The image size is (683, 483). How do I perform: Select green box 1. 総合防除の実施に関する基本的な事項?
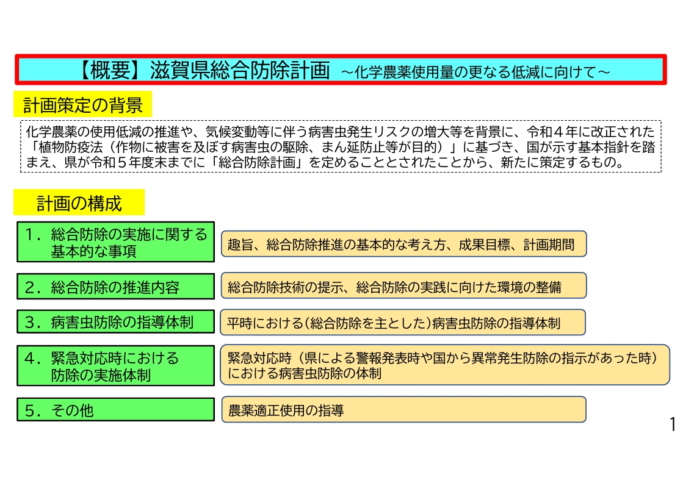click(115, 242)
